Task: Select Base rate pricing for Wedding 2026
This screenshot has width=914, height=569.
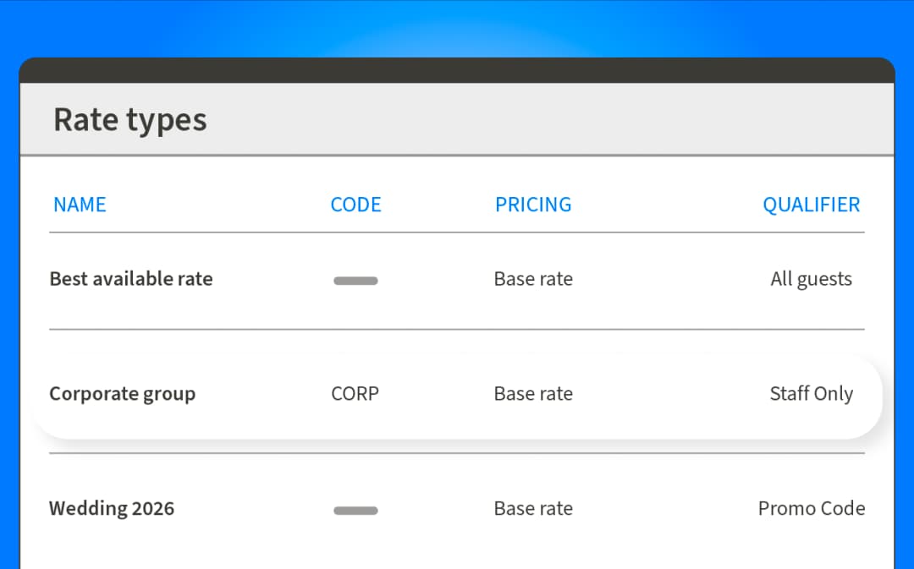Action: pos(533,509)
